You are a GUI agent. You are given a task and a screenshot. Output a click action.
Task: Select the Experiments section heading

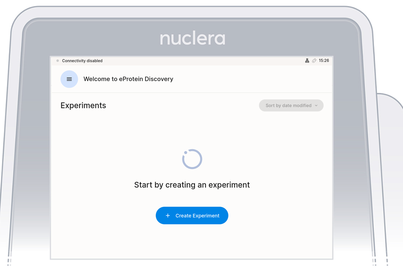click(x=83, y=105)
